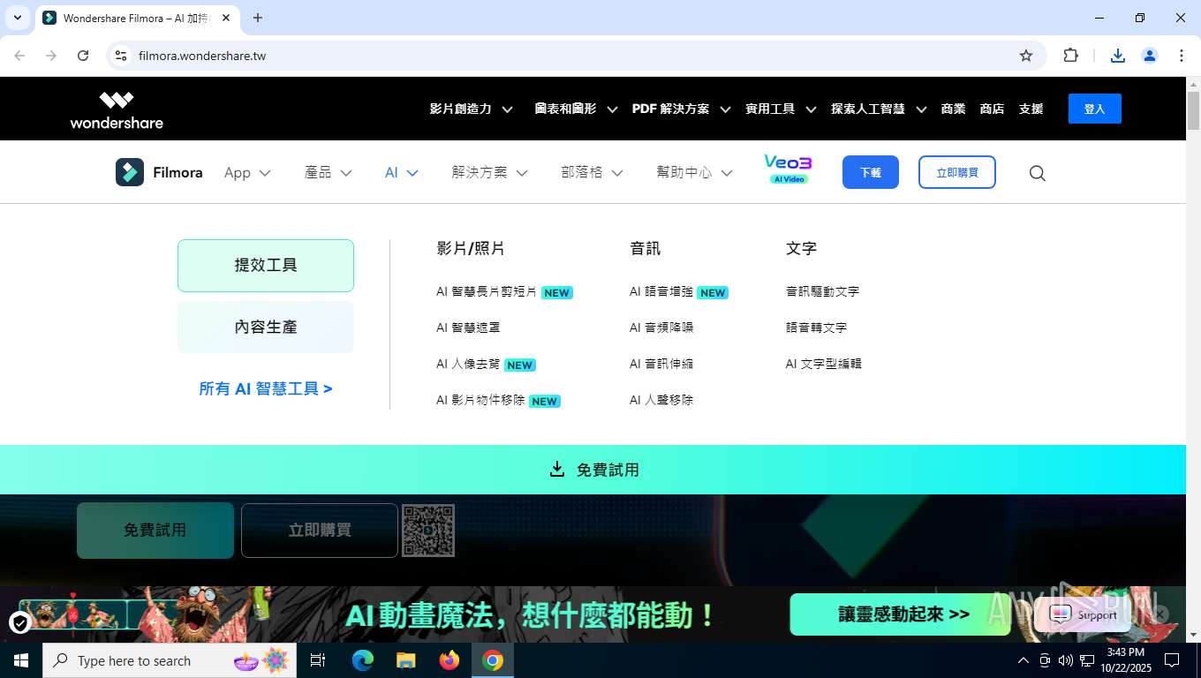The width and height of the screenshot is (1201, 678).
Task: Open File Explorer from taskbar
Action: click(x=406, y=660)
